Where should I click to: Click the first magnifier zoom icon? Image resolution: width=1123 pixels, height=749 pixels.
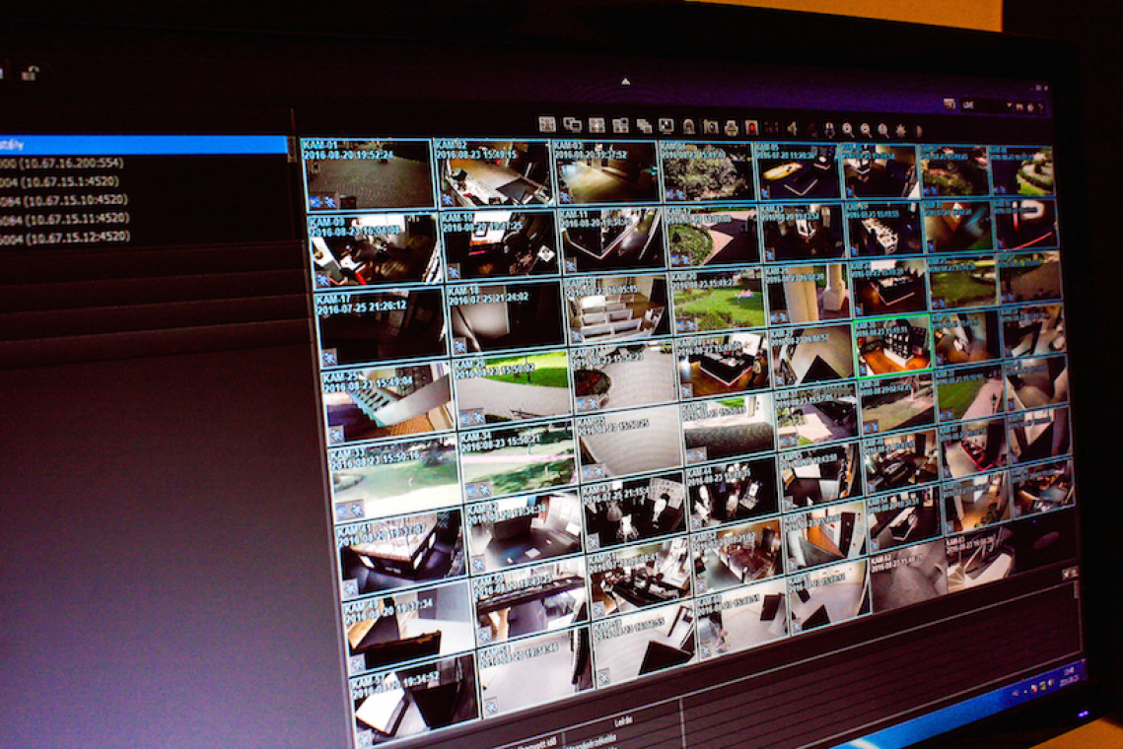pyautogui.click(x=847, y=129)
